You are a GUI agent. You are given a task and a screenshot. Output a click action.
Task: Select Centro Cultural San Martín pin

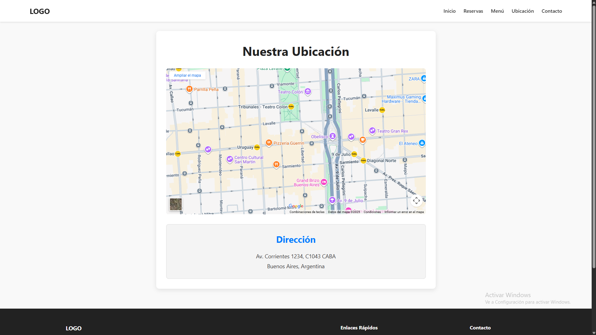click(230, 159)
